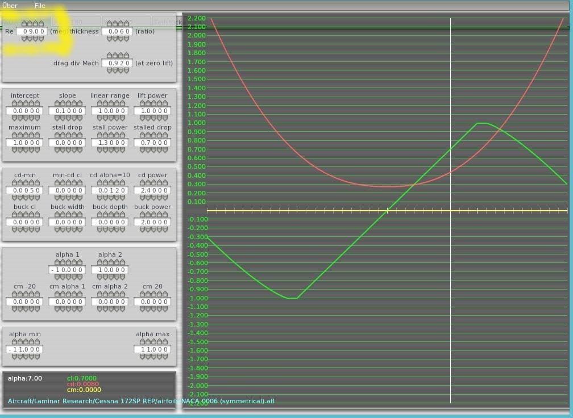Click rightmost up arrow above alpha max
Image resolution: width=573 pixels, height=418 pixels.
(164, 342)
